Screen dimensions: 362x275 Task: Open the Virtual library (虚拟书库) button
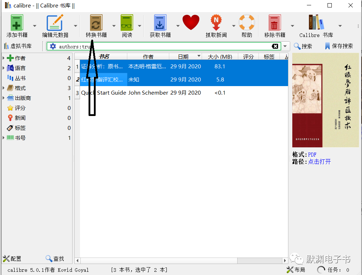[x=18, y=46]
